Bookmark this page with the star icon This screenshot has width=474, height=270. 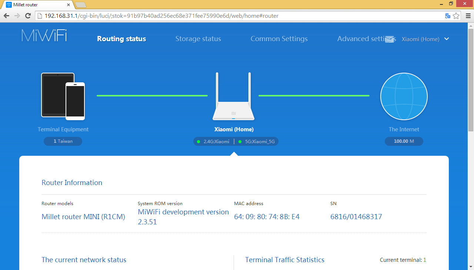[x=456, y=16]
